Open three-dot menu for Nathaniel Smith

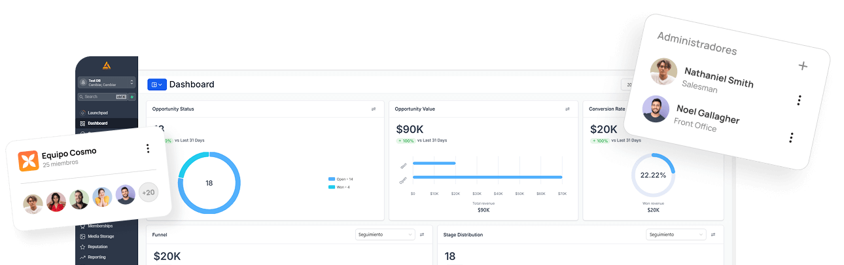coord(799,100)
